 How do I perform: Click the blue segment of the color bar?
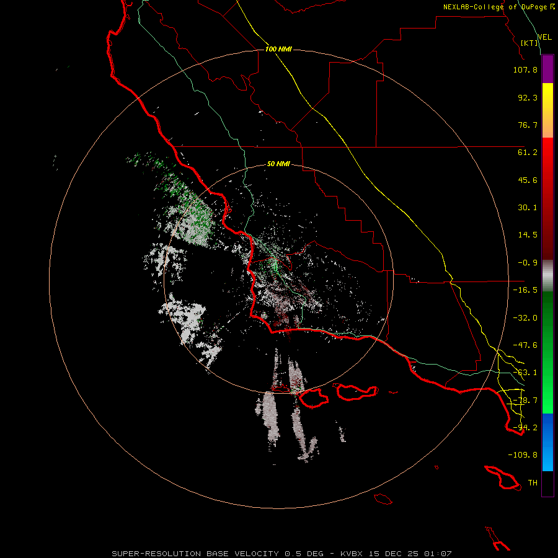click(x=547, y=442)
